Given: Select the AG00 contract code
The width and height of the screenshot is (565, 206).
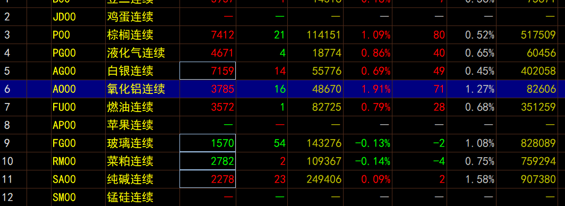Looking at the screenshot, I should tap(64, 71).
